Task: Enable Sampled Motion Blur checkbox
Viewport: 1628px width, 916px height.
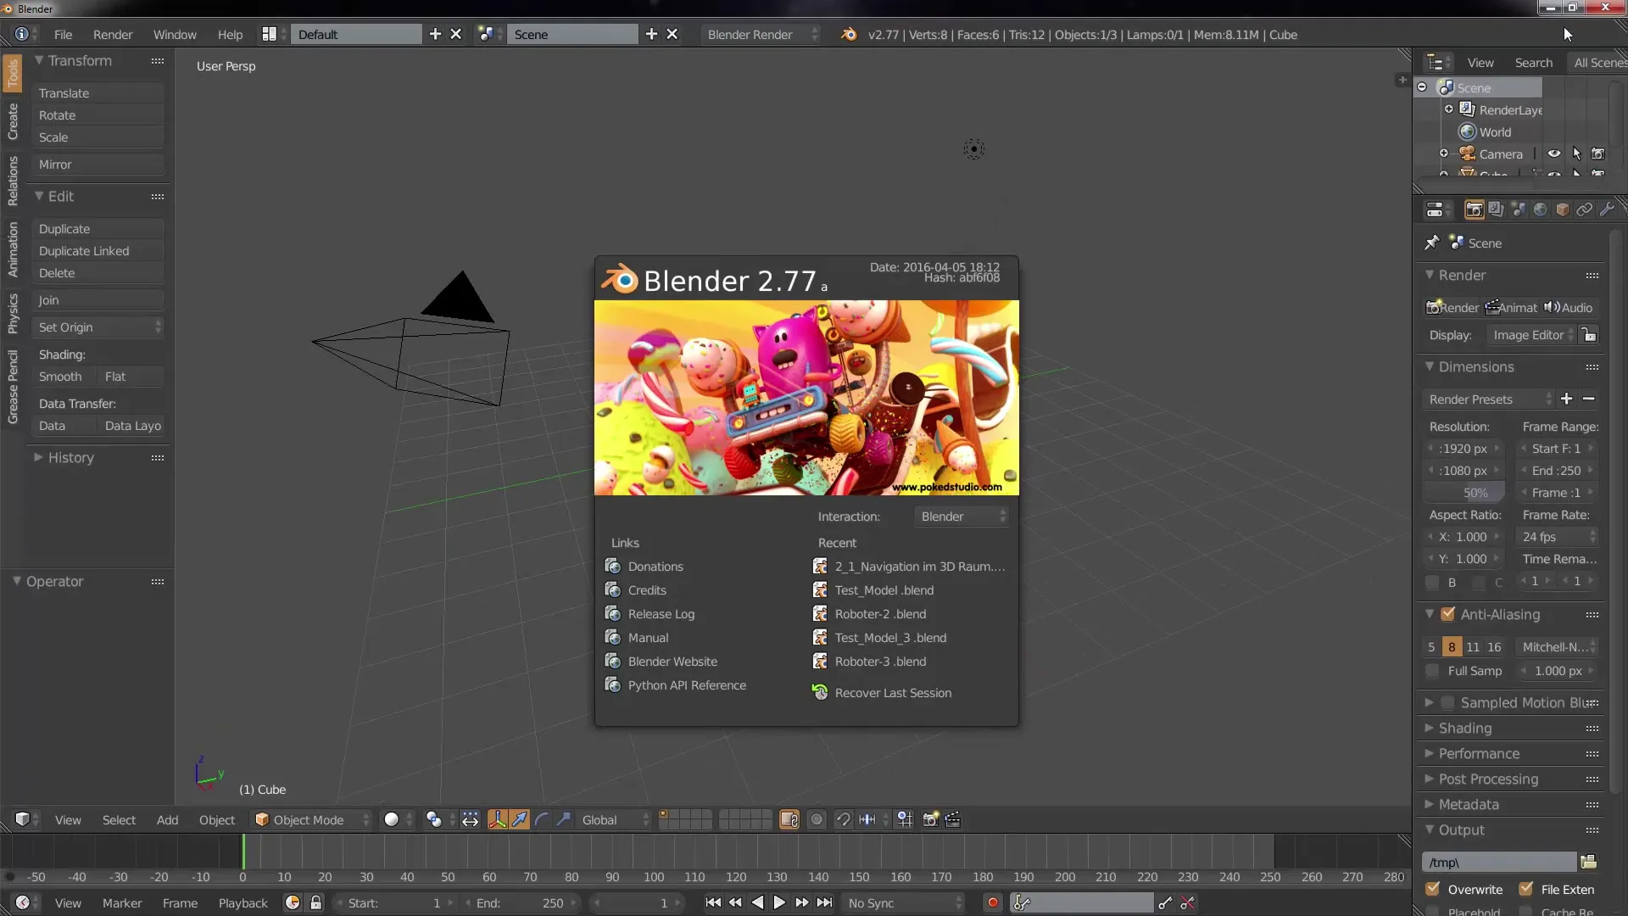Action: [x=1448, y=702]
